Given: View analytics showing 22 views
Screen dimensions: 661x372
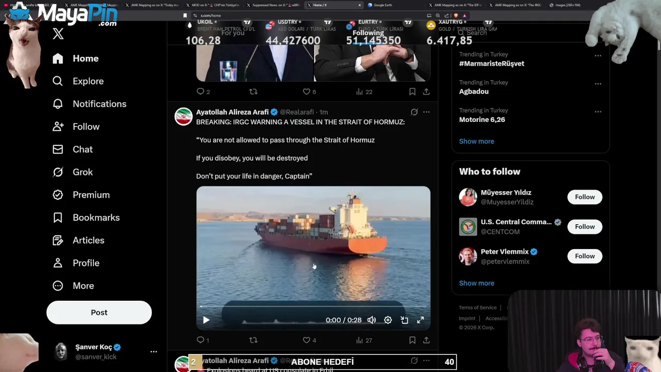Looking at the screenshot, I should pos(364,91).
